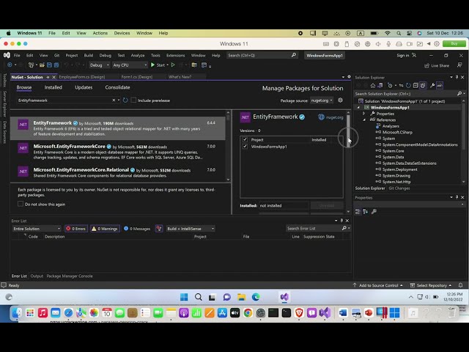Click the Live Share icon
The width and height of the screenshot is (469, 352).
[x=426, y=65]
